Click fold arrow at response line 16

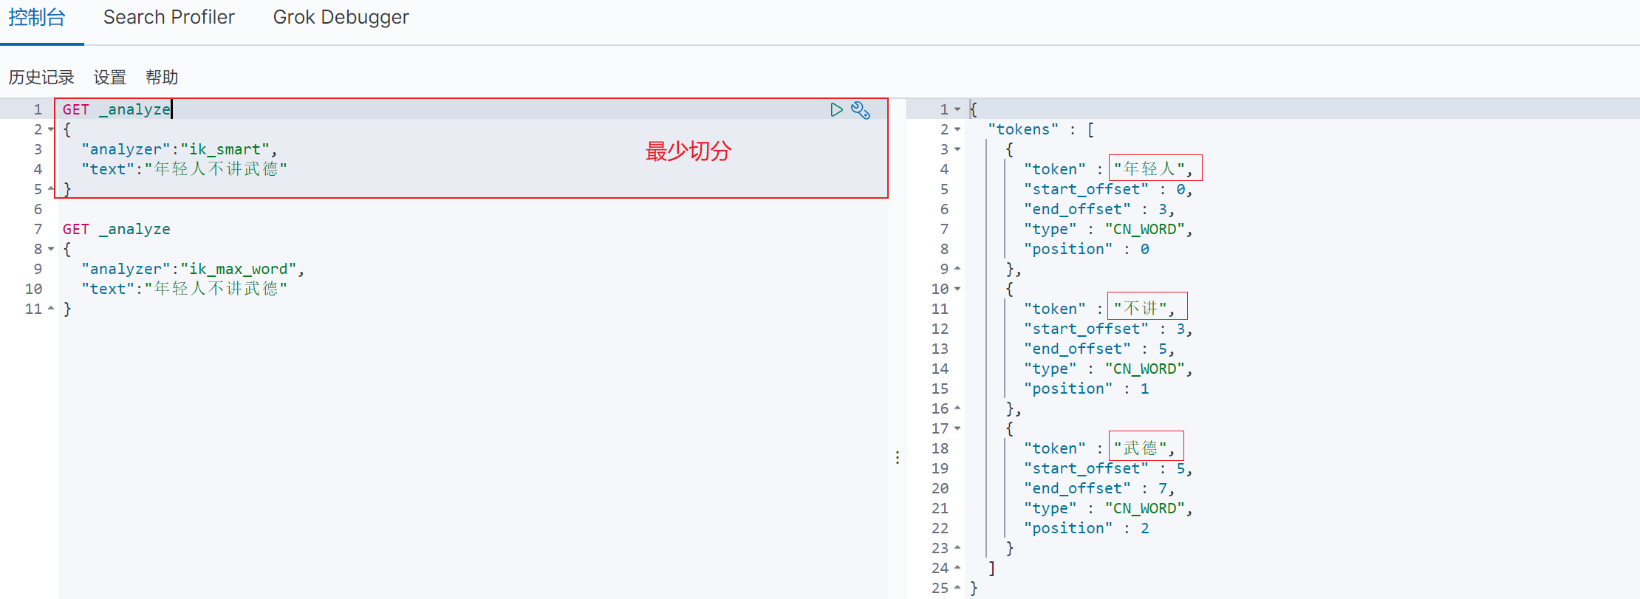point(957,408)
